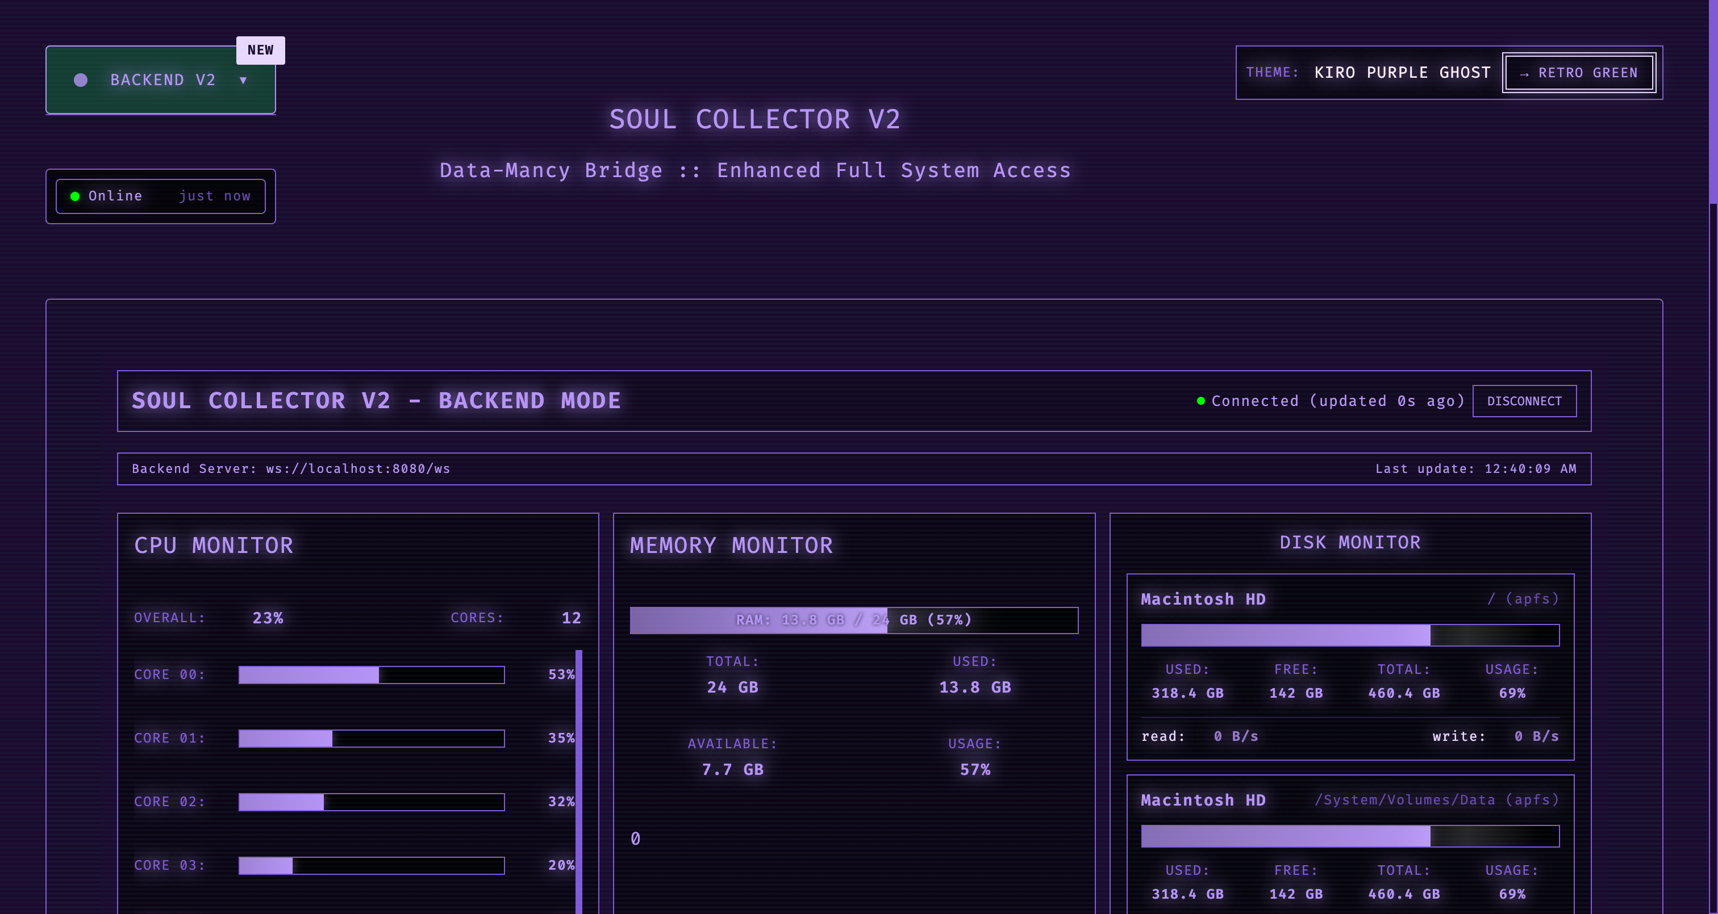
Task: Click the /System/Volumes/Data disk usage bar
Action: [x=1350, y=836]
